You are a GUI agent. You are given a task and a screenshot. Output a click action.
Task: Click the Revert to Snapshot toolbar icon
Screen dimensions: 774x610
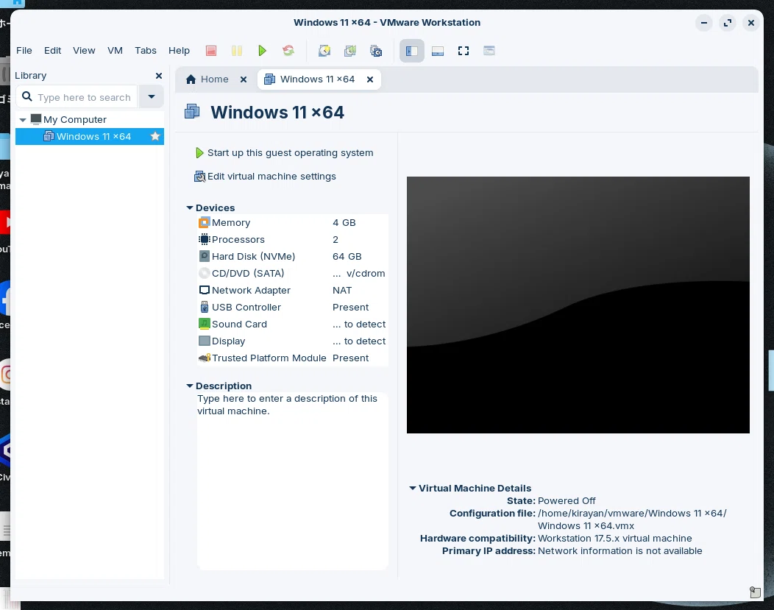pyautogui.click(x=350, y=51)
